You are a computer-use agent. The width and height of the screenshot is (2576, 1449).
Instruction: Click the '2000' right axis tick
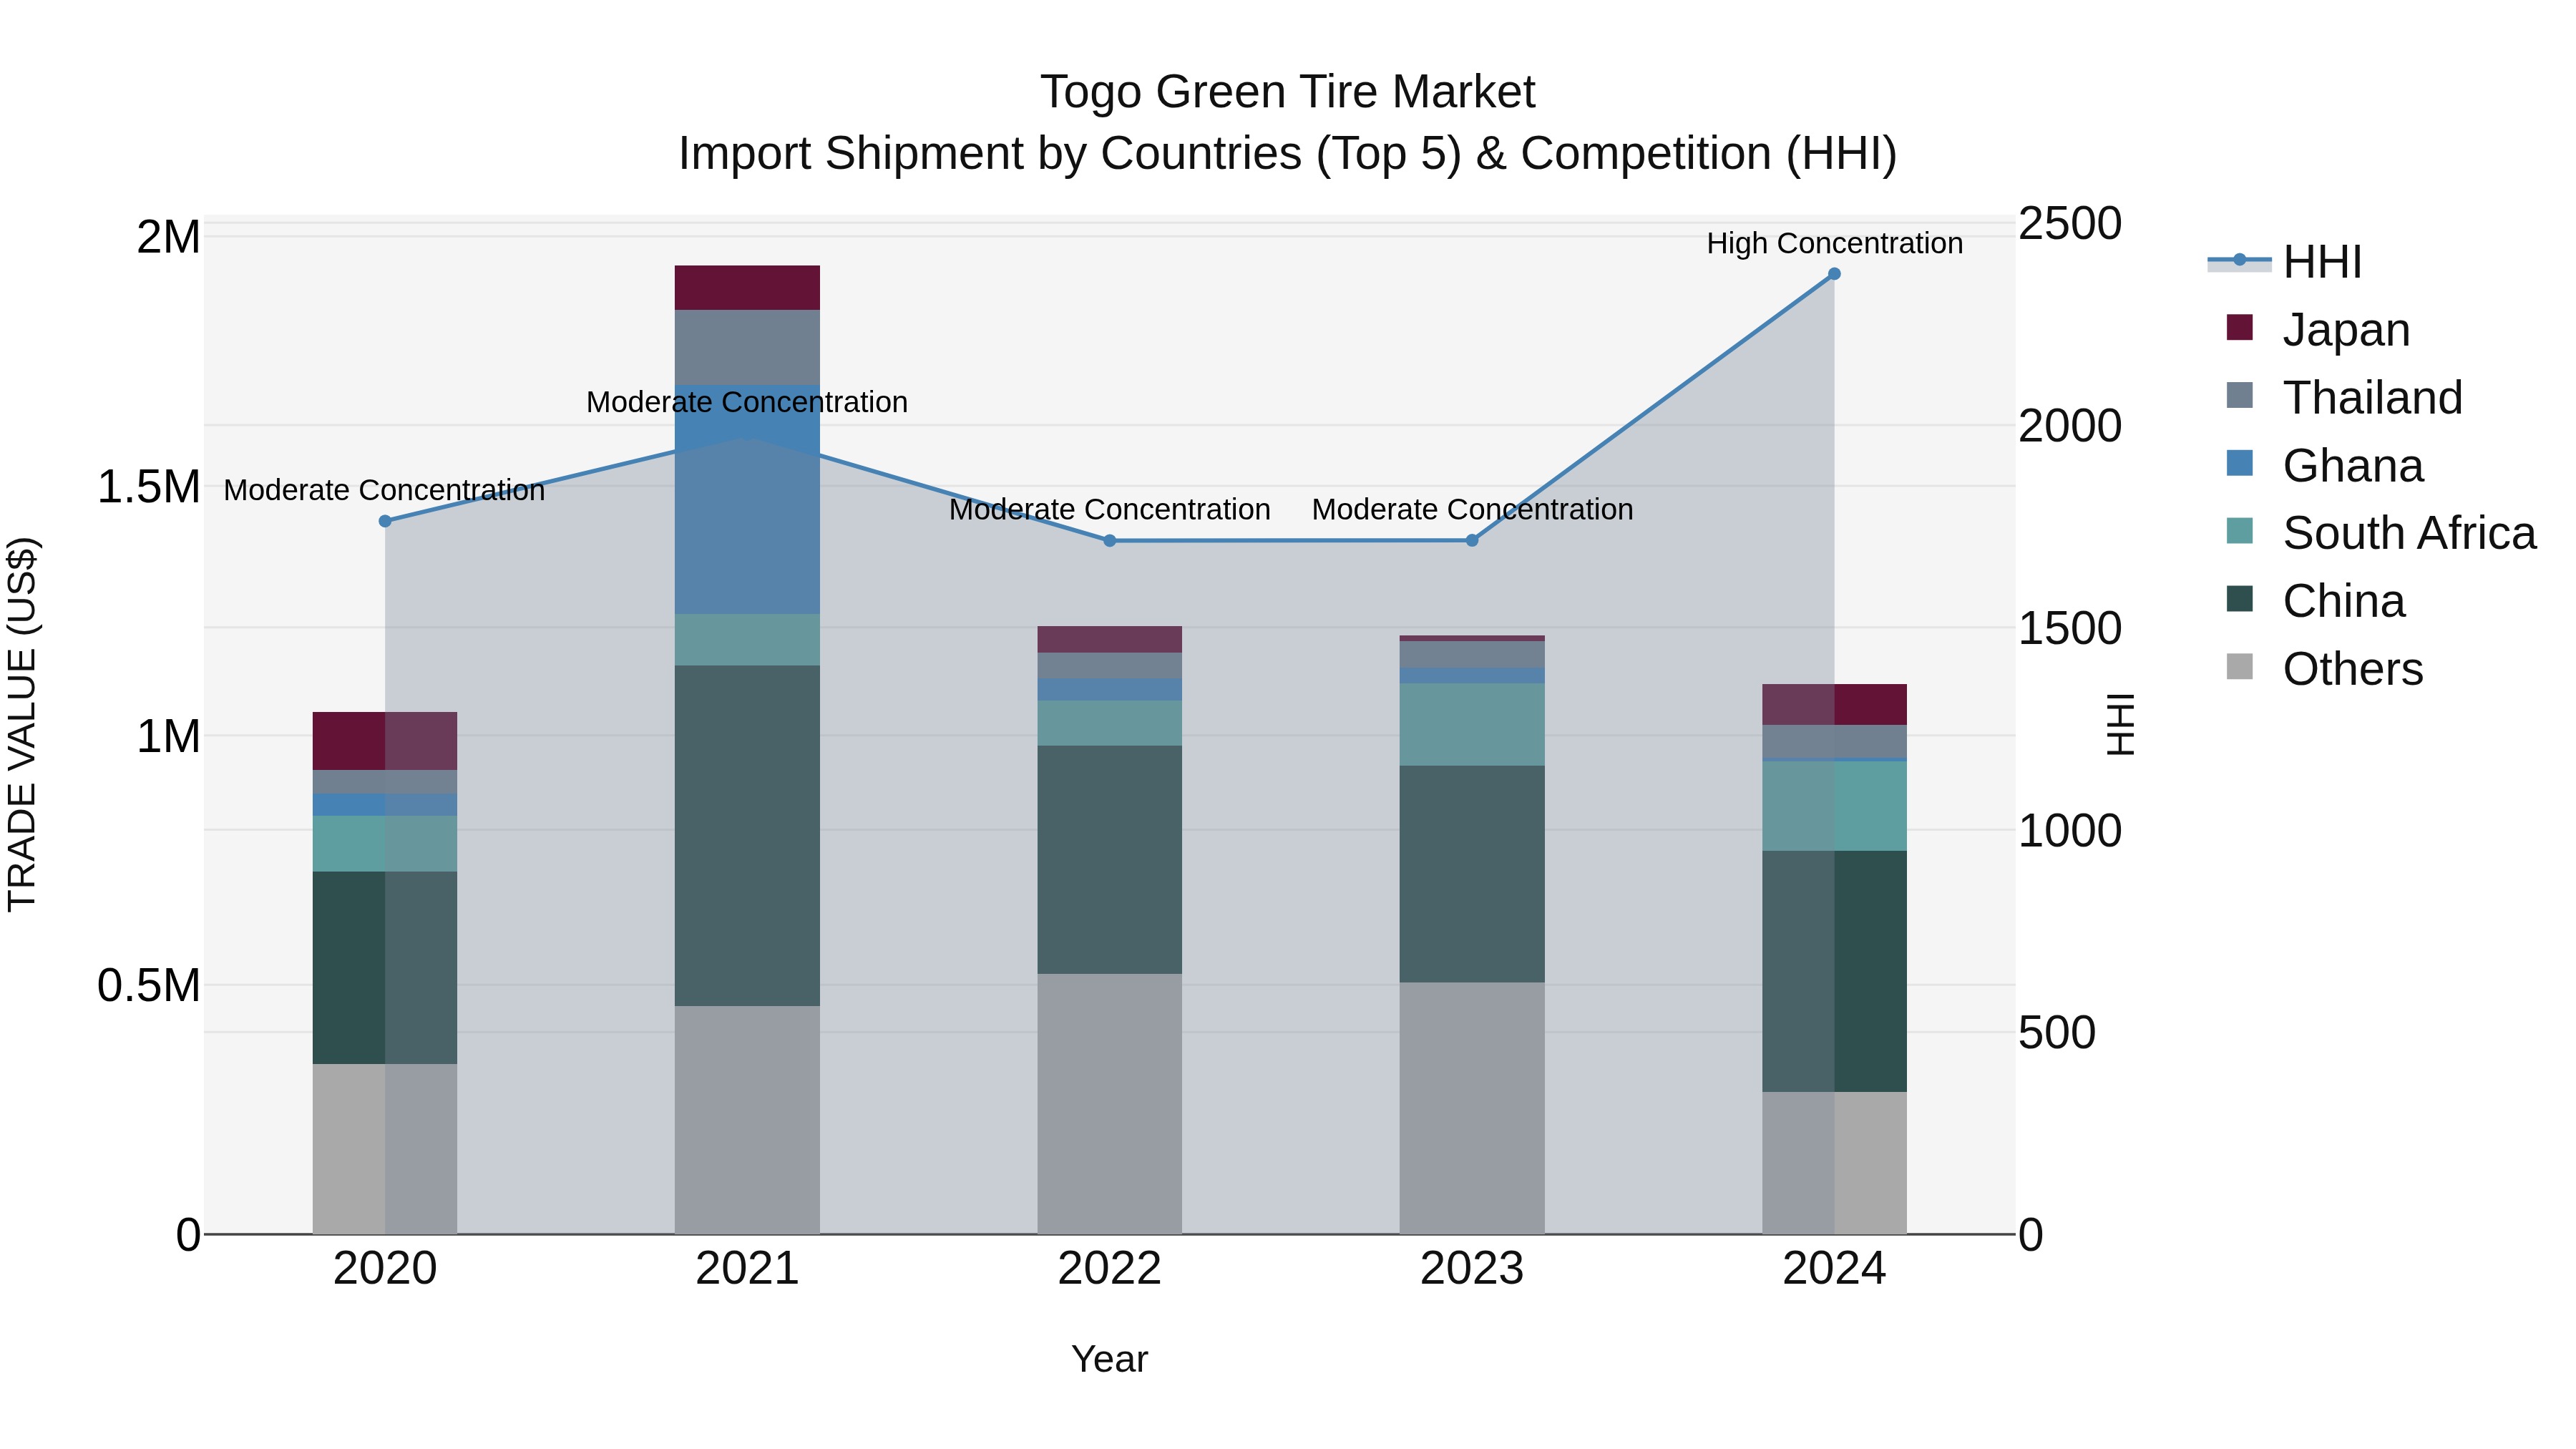pyautogui.click(x=2069, y=425)
